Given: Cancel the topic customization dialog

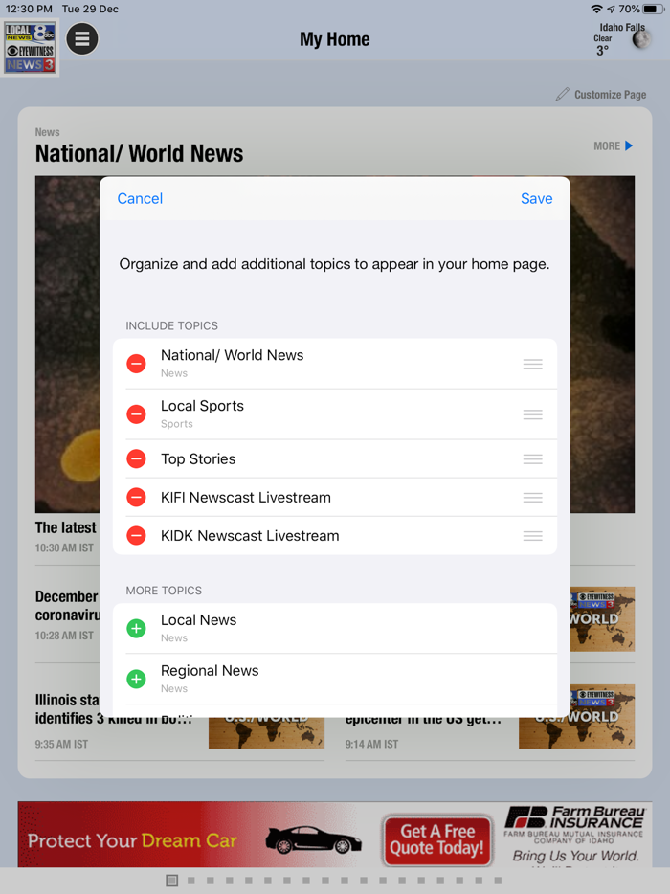Looking at the screenshot, I should (140, 198).
